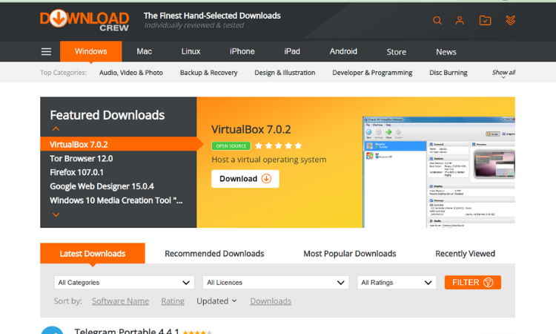
Task: Select Firefox 107.0.1 in featured list
Action: pyautogui.click(x=76, y=172)
